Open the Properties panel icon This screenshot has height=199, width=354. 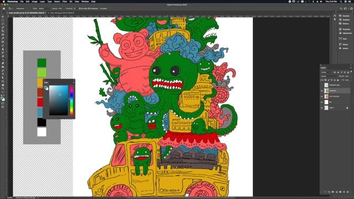point(340,29)
